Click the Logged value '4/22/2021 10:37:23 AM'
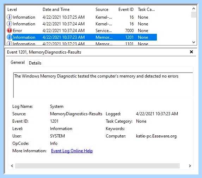 tap(157, 114)
